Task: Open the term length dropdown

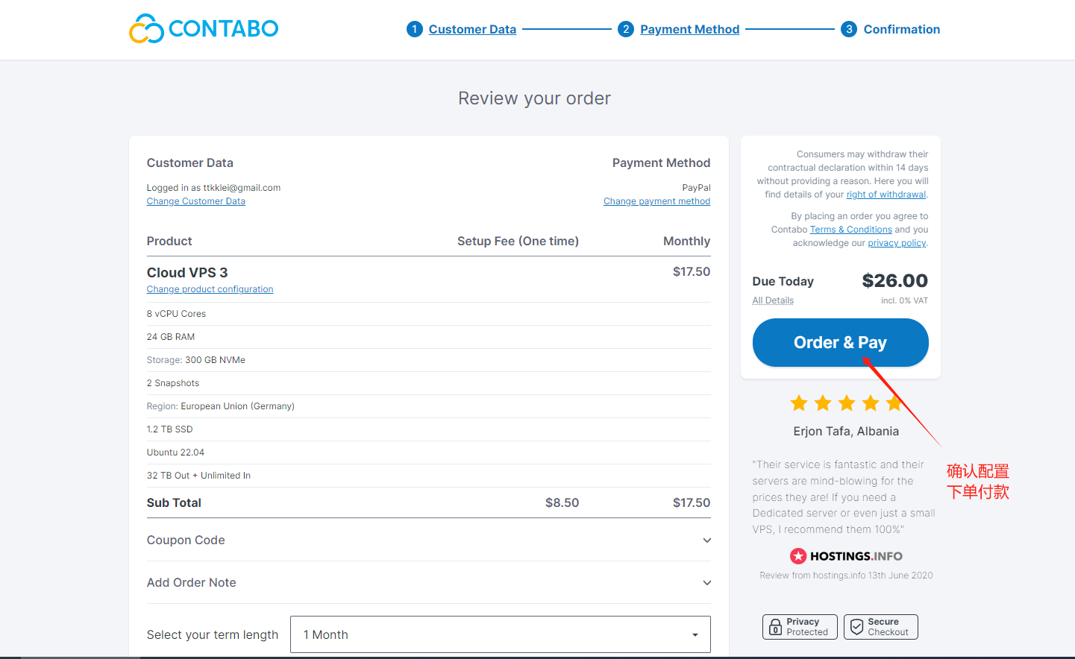Action: [501, 634]
